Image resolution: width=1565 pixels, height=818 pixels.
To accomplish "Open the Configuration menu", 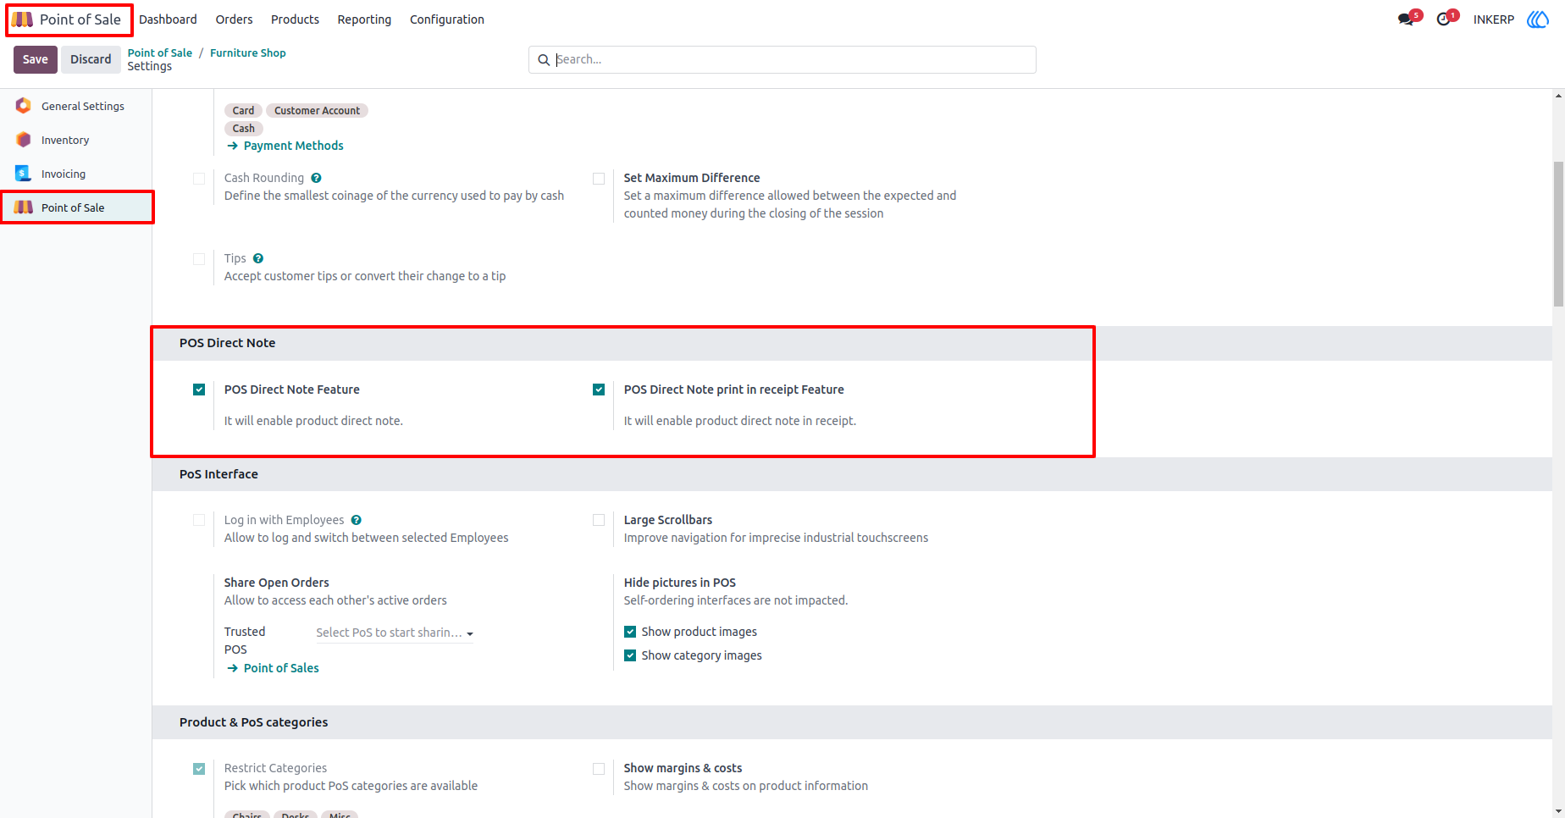I will [x=447, y=19].
